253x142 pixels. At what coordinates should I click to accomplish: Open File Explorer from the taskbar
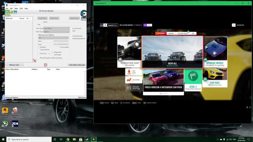point(74,139)
